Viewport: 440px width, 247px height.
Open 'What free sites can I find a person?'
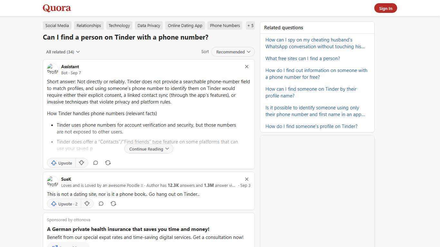[302, 58]
